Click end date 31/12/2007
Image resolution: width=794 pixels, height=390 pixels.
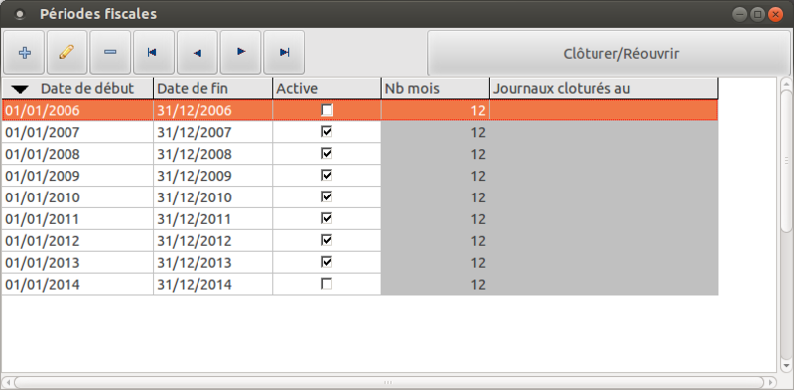pyautogui.click(x=212, y=132)
